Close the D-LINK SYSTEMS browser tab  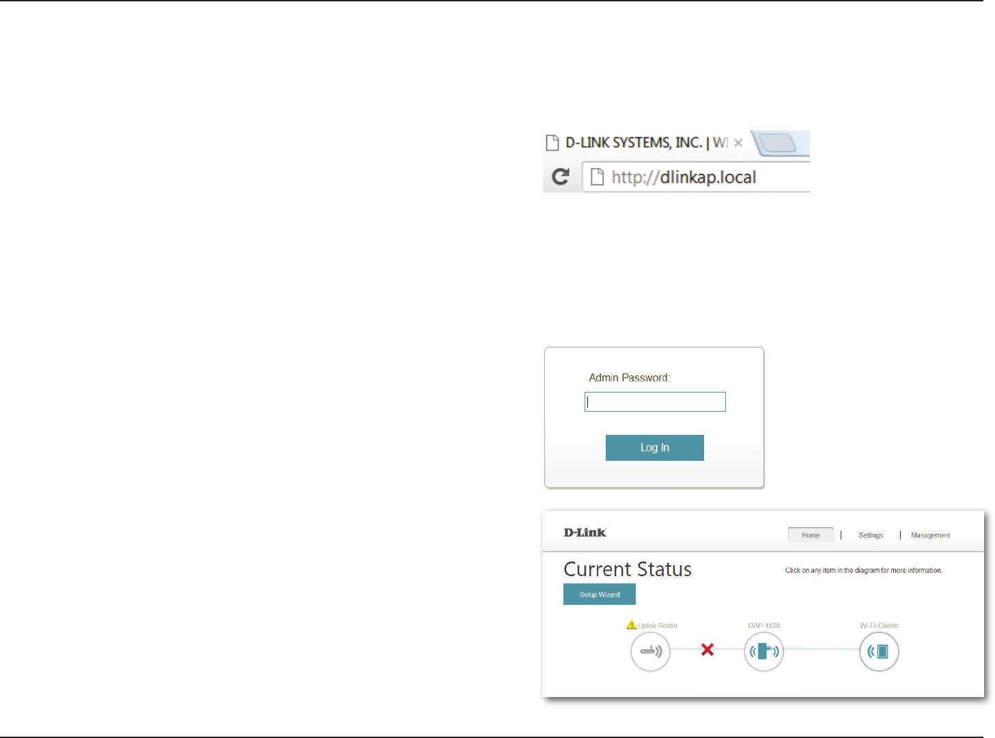point(738,143)
